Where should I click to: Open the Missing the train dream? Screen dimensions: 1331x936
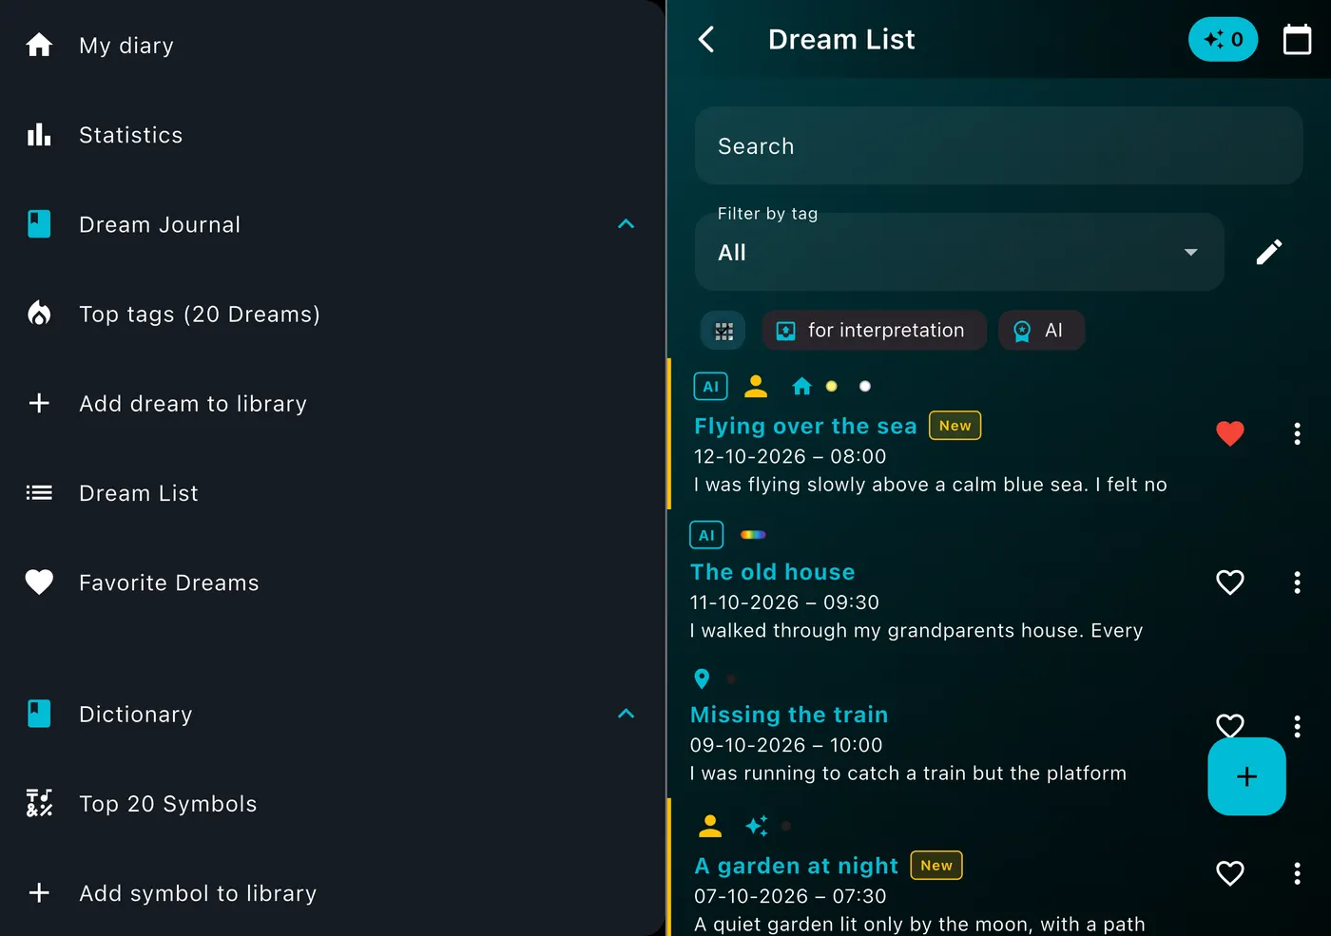789,715
